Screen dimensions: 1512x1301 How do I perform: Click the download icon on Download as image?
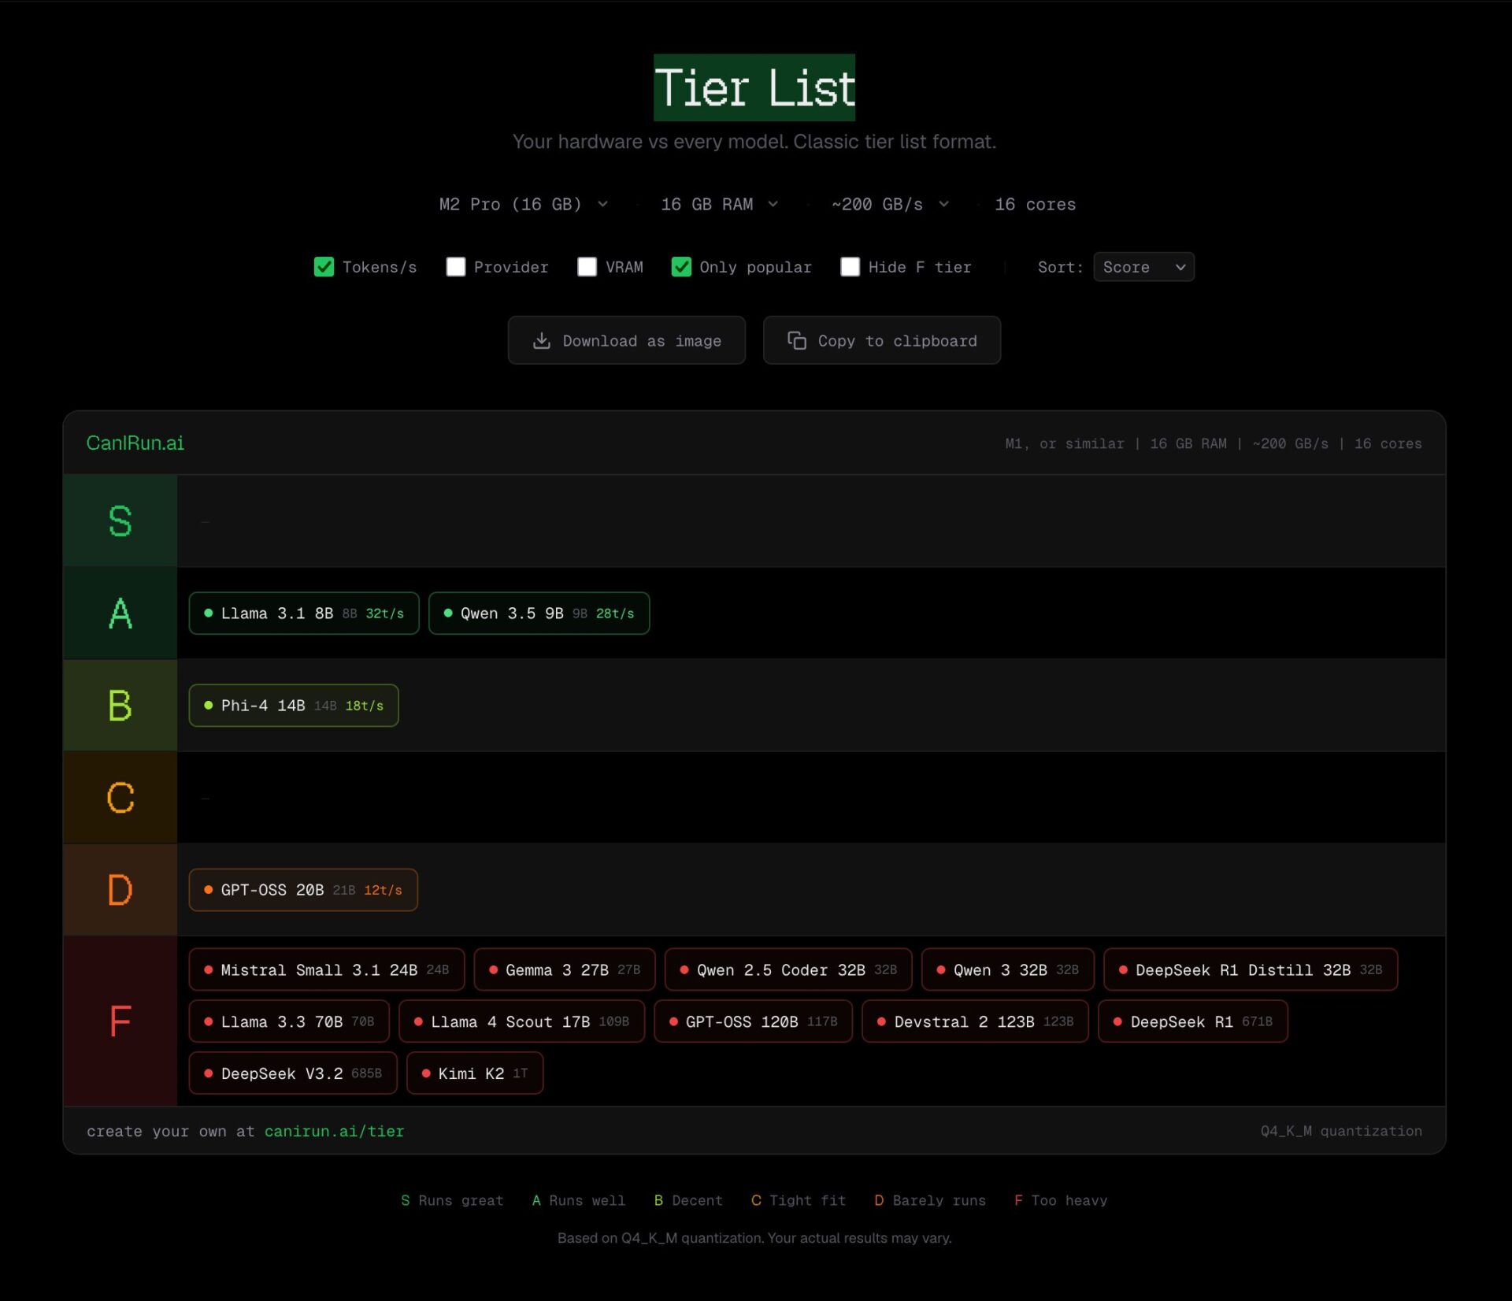click(x=541, y=340)
